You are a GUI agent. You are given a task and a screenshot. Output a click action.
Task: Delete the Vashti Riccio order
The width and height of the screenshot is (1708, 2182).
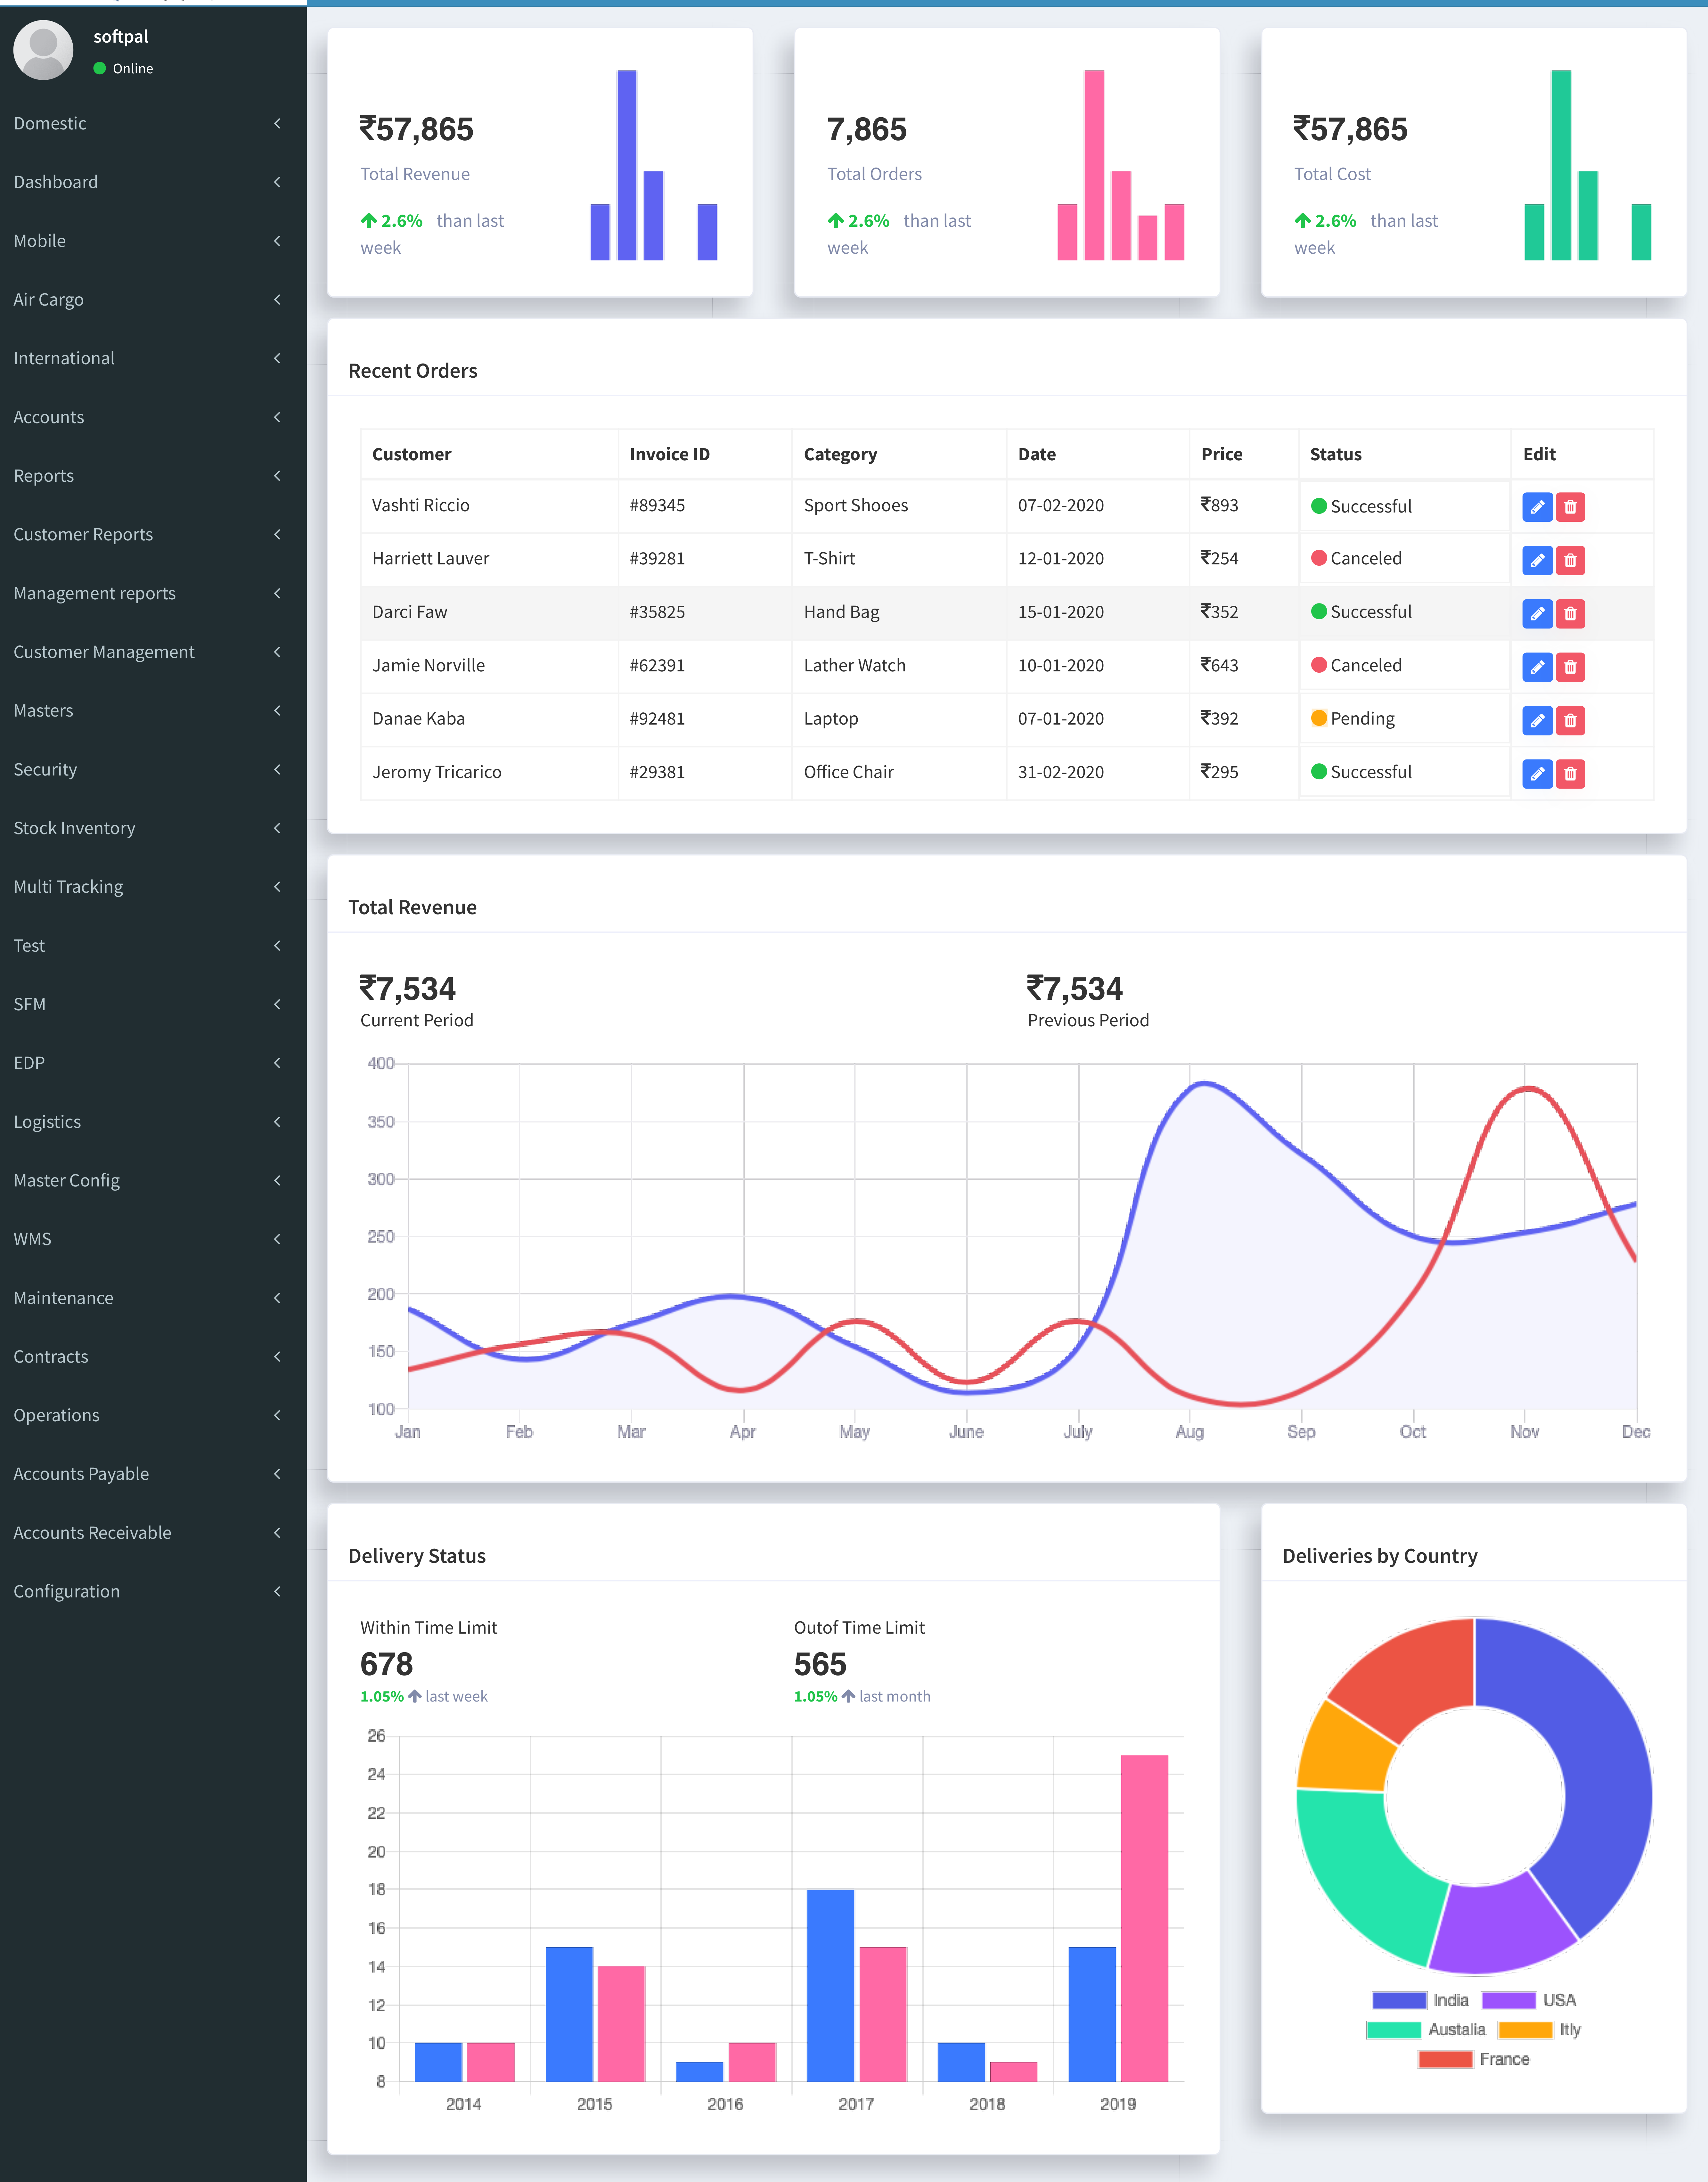point(1570,507)
